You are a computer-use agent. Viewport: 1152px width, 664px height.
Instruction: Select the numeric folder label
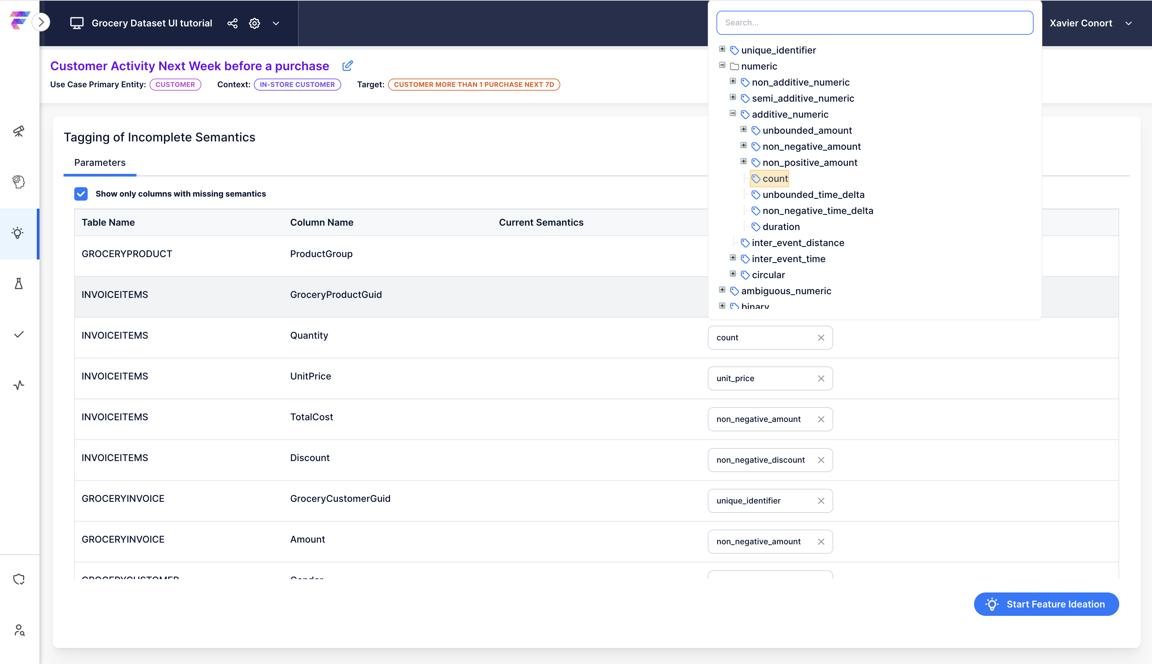point(759,66)
